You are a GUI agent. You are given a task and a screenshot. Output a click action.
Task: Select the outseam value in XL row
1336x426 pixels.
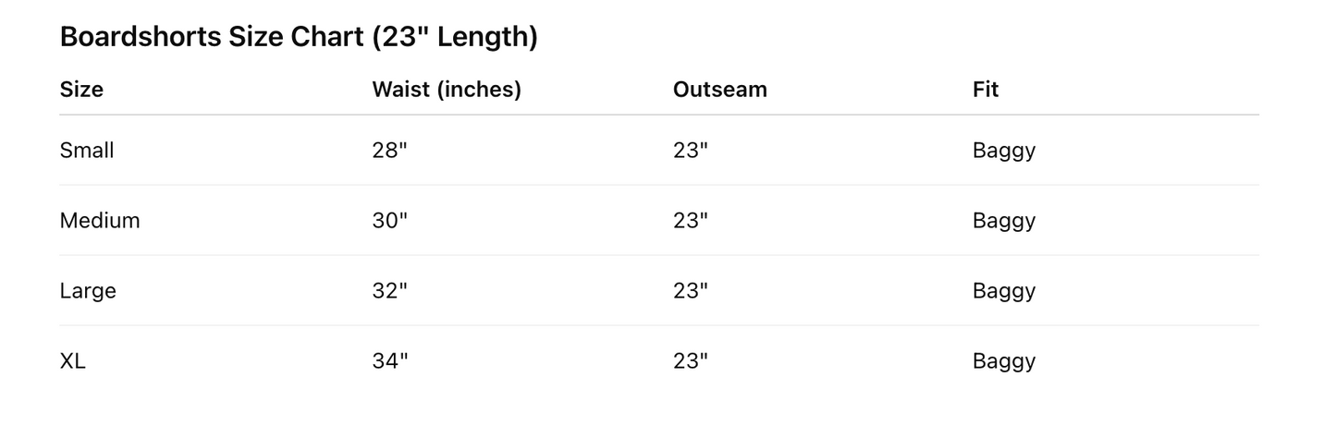click(x=691, y=361)
